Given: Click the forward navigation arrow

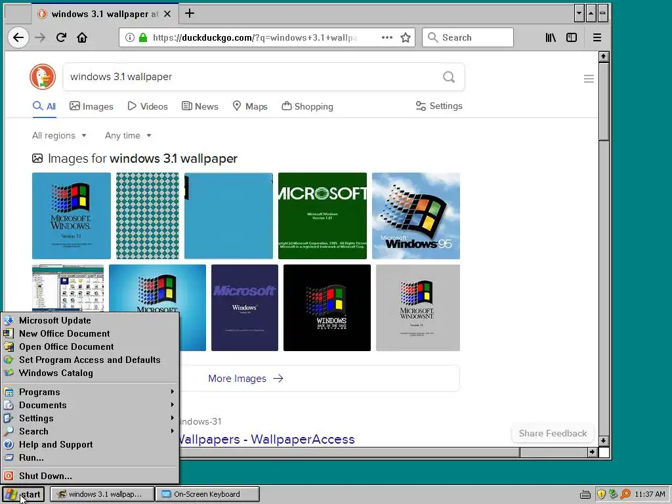Looking at the screenshot, I should [40, 37].
